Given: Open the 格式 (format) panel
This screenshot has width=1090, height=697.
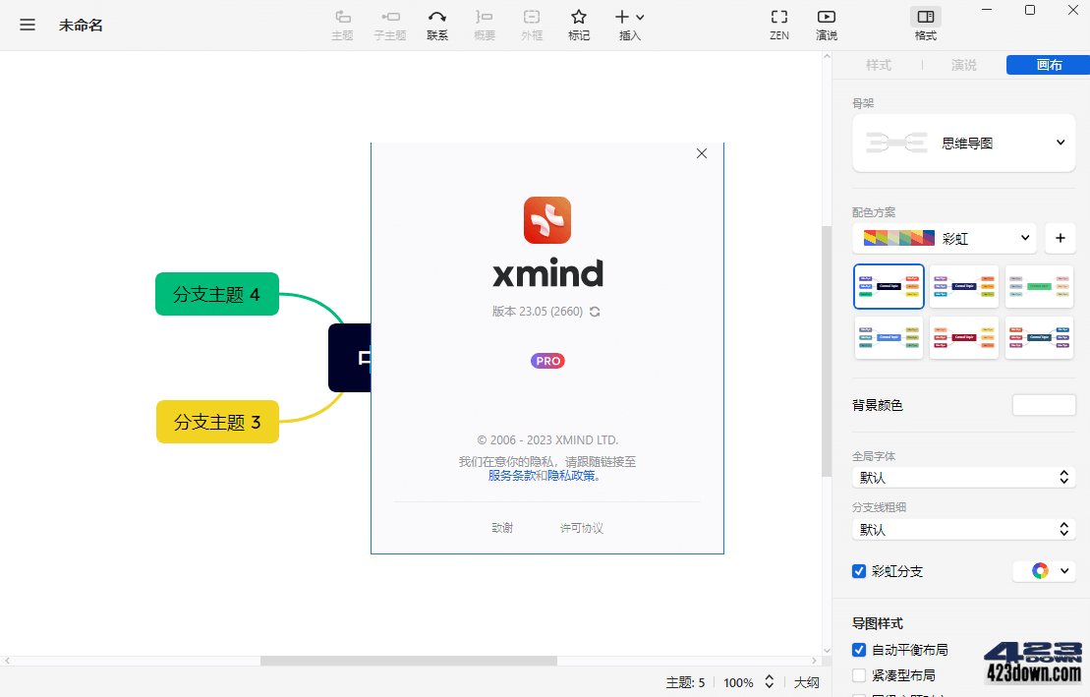Looking at the screenshot, I should click(x=925, y=25).
